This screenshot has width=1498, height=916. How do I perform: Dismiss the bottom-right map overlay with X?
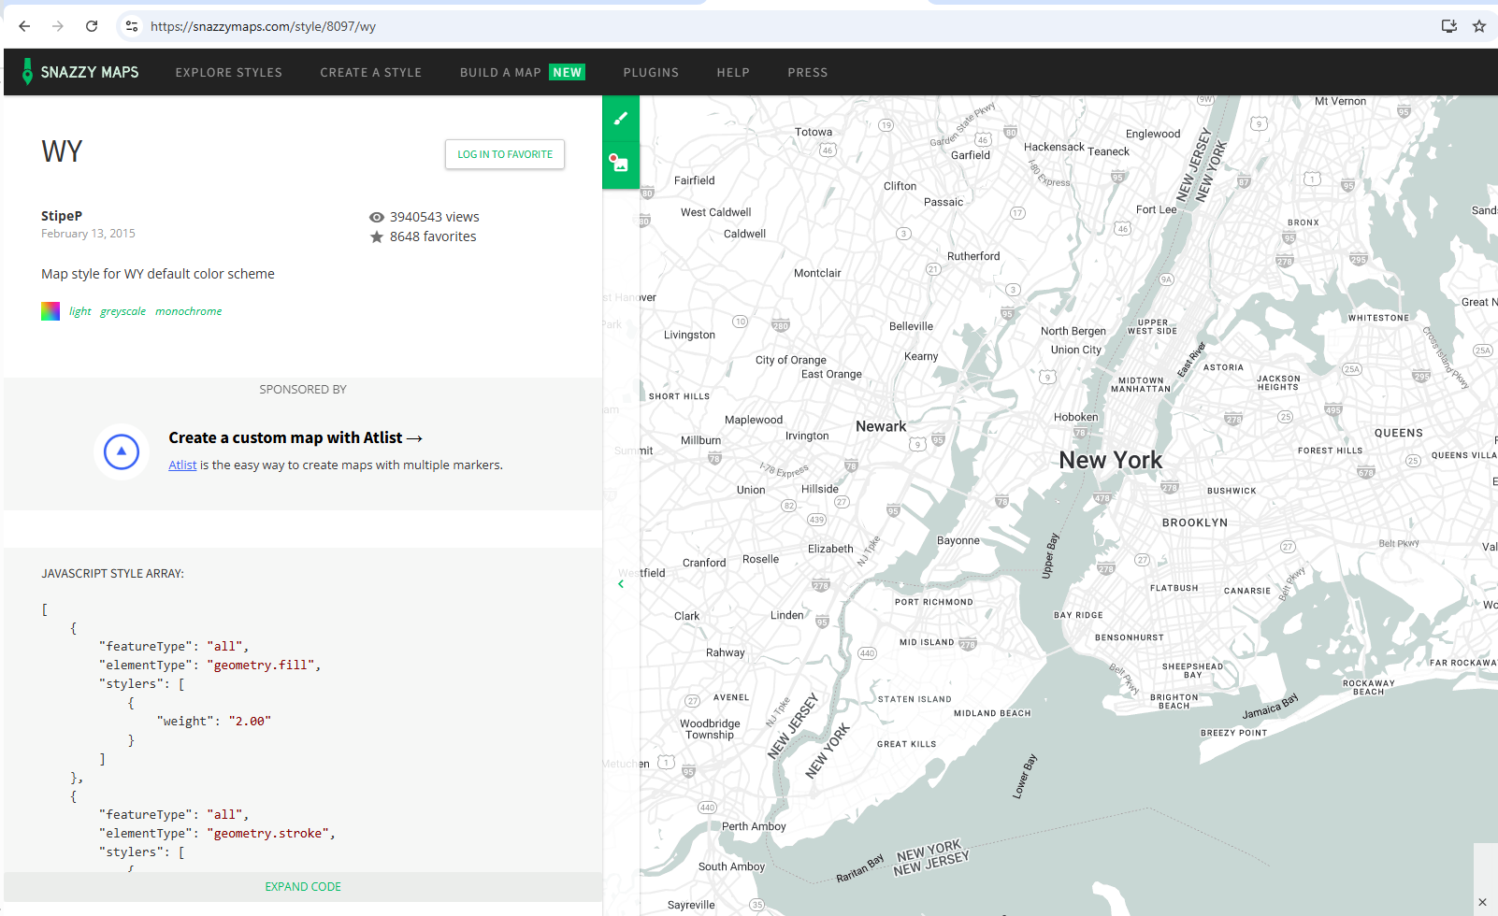(x=1481, y=902)
